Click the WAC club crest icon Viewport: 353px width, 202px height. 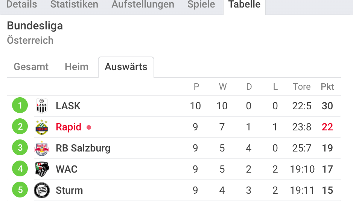[42, 169]
